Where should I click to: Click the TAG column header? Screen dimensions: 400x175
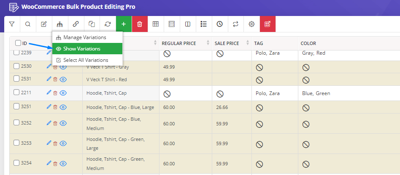point(259,43)
